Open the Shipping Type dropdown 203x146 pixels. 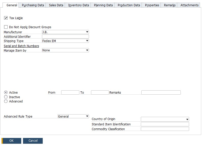pyautogui.click(x=87, y=41)
